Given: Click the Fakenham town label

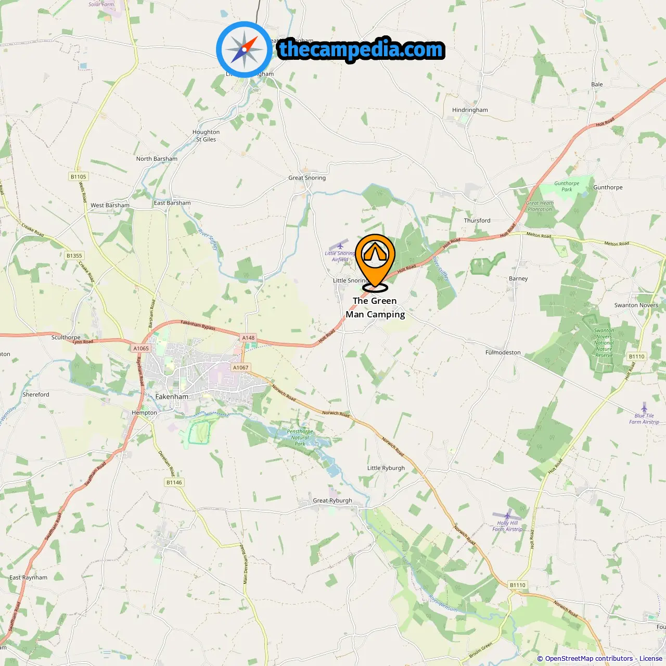Looking at the screenshot, I should (172, 396).
